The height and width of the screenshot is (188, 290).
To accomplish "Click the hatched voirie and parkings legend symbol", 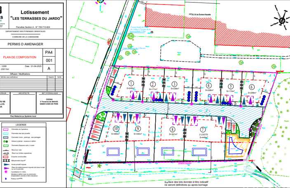I will [6, 138].
